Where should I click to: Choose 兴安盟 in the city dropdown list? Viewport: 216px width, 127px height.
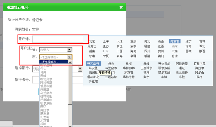click(x=45, y=89)
